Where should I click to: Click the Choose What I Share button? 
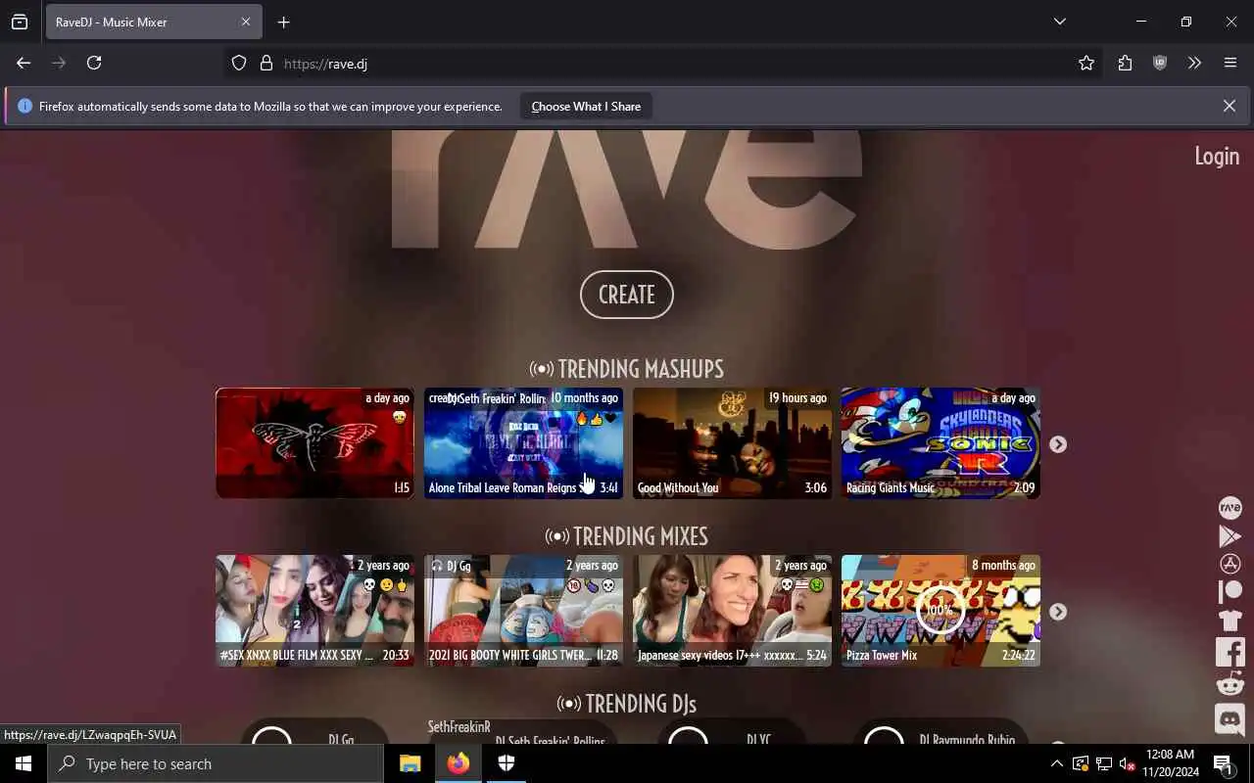click(586, 106)
